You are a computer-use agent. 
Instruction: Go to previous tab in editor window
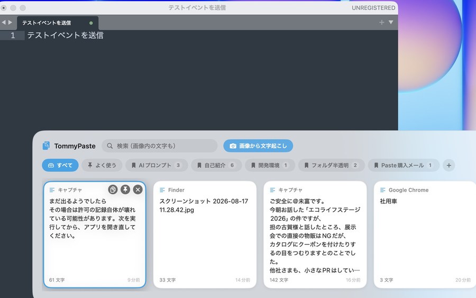(x=4, y=22)
